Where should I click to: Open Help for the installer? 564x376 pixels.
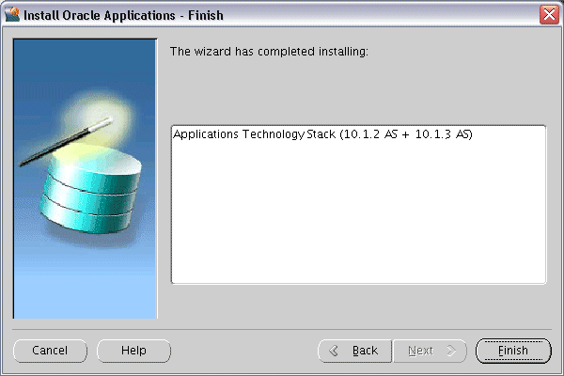click(x=133, y=351)
